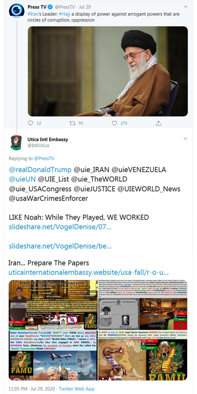Image resolution: width=197 pixels, height=394 pixels.
Task: Open the slideshare.net/VogelDenise/07... link
Action: click(x=60, y=227)
